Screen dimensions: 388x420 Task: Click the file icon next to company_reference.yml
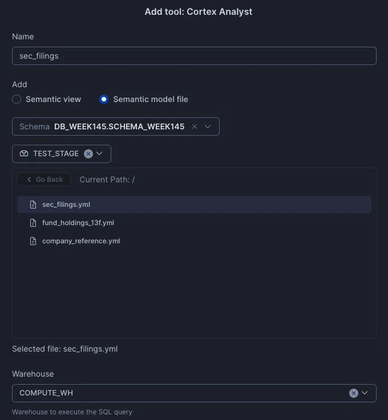pyautogui.click(x=33, y=241)
